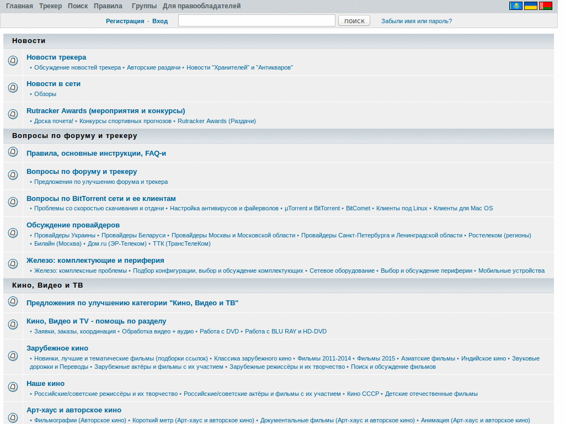565x424 pixels.
Task: Open the Правила menu item
Action: pyautogui.click(x=108, y=6)
